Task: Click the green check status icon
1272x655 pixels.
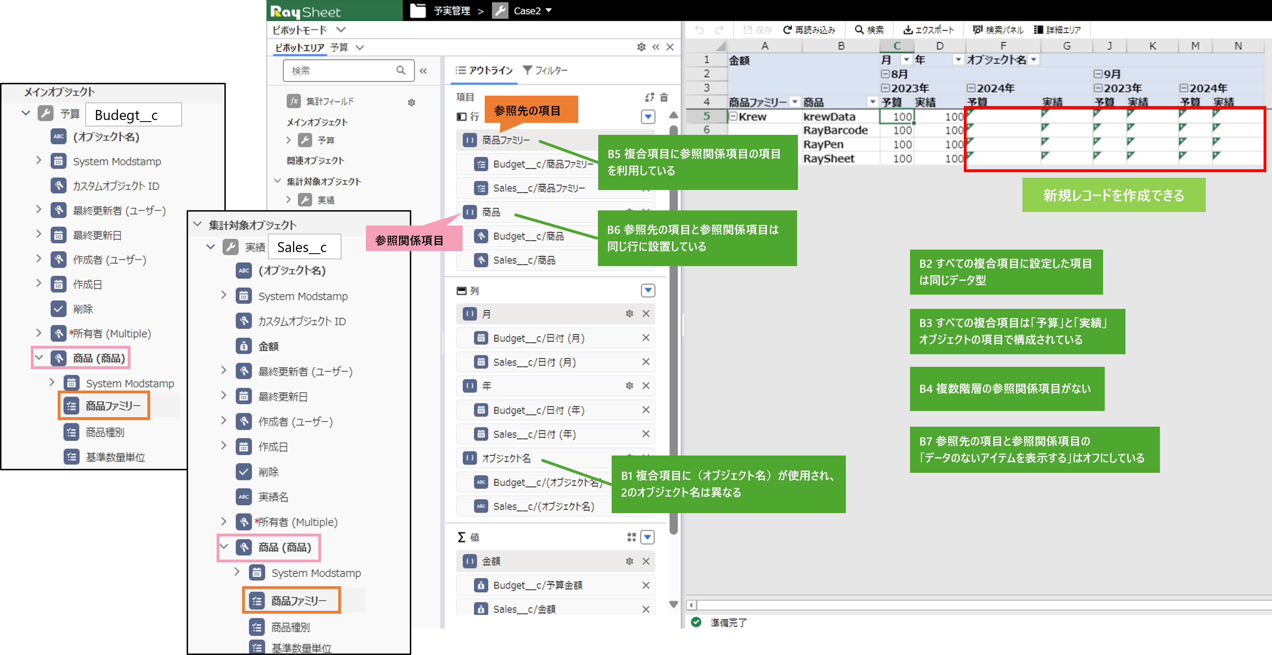Action: pos(696,622)
